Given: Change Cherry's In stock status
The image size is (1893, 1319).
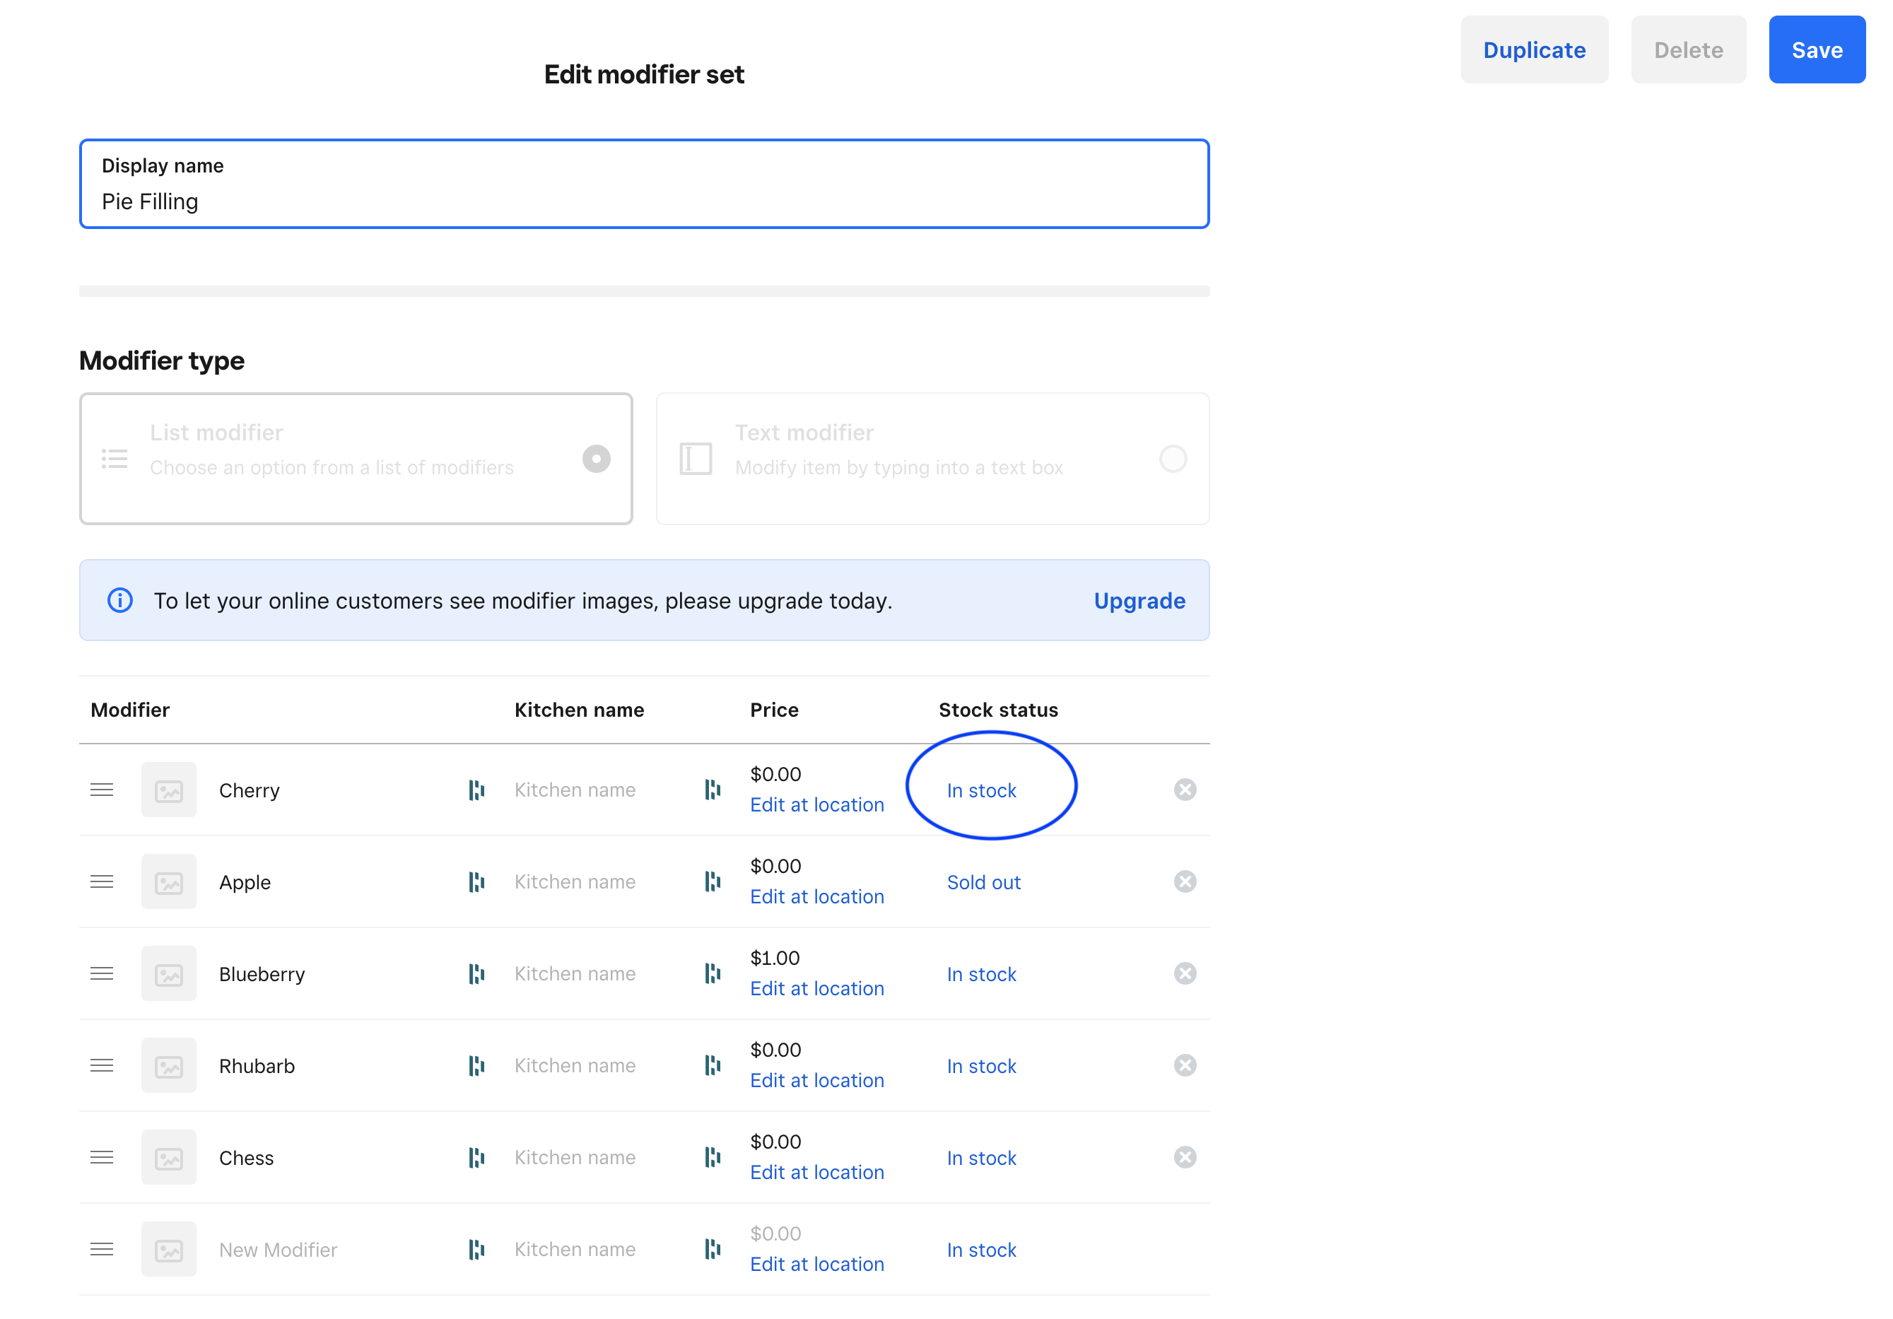Looking at the screenshot, I should pos(981,790).
